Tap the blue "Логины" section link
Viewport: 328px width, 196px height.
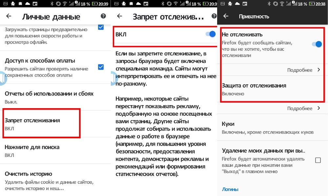coord(230,189)
